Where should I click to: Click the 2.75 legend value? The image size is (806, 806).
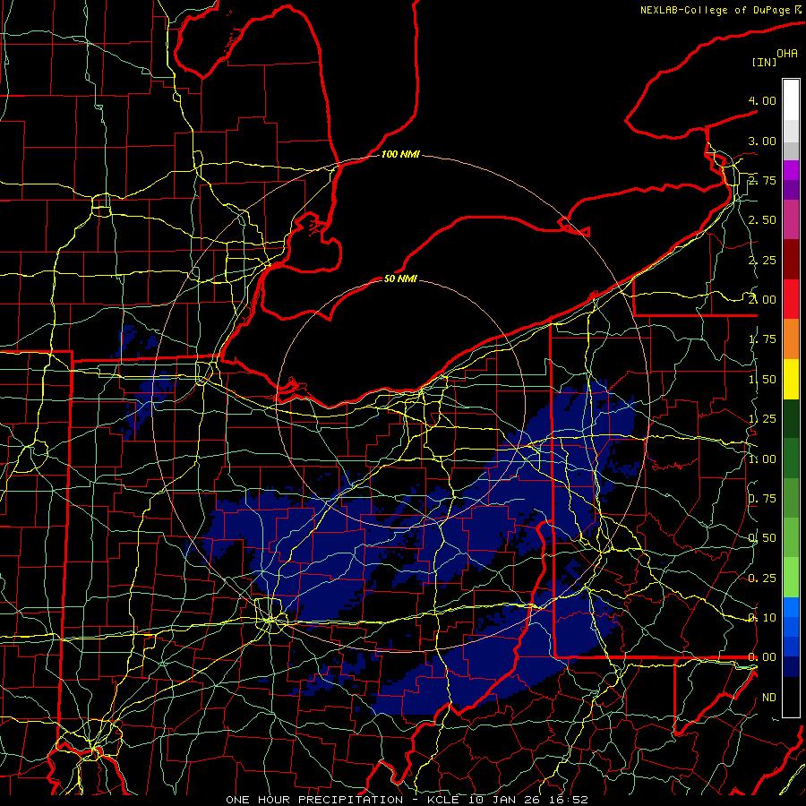tap(762, 180)
